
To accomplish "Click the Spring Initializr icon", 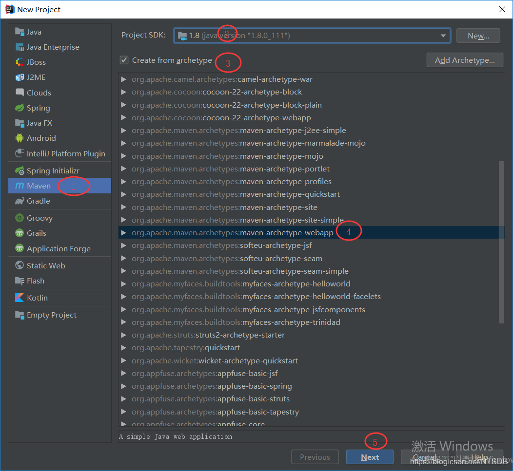I will click(x=20, y=170).
